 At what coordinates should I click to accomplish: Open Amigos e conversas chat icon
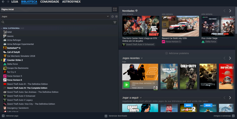click(233, 116)
